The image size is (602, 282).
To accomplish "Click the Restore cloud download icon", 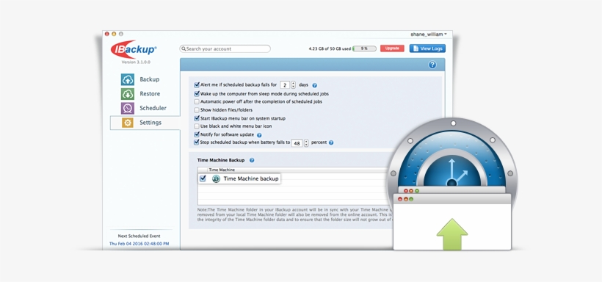I will [128, 94].
